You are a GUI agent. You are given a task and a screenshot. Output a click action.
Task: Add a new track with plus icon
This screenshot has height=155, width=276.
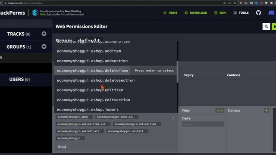coord(44,34)
